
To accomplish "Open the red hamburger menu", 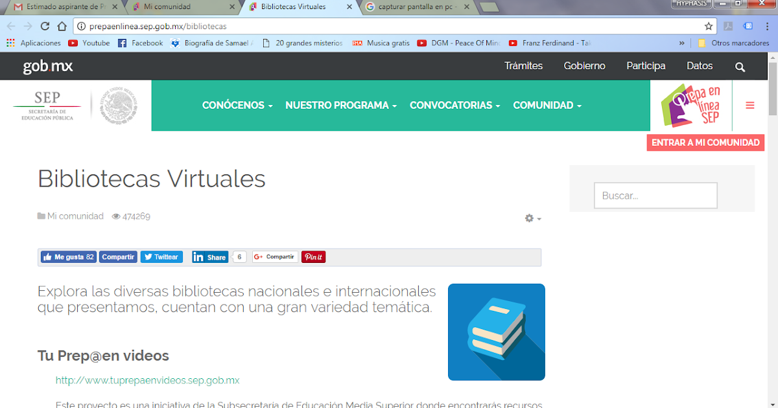I will (750, 105).
